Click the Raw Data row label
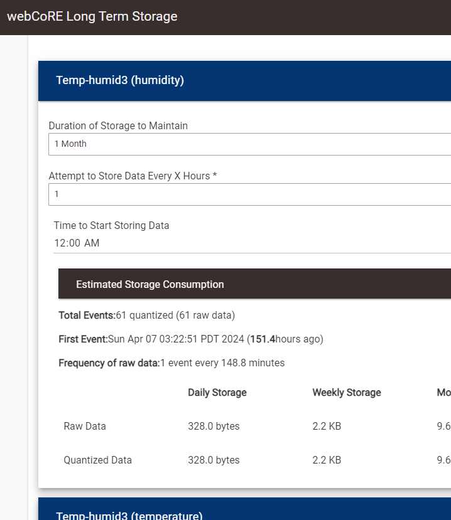Viewport: 451px width, 520px height. tap(84, 426)
